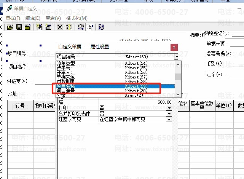Click the 物料代码 column header

(45, 105)
